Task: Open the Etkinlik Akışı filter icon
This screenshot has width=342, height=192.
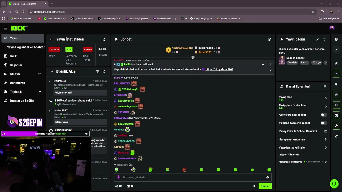Action: click(x=98, y=71)
